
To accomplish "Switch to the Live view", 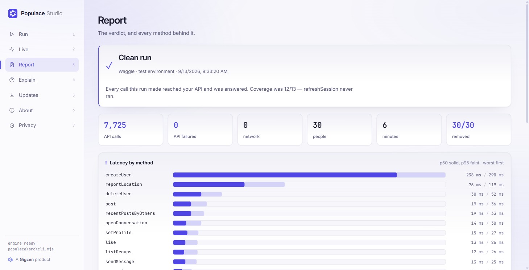I will (42, 49).
